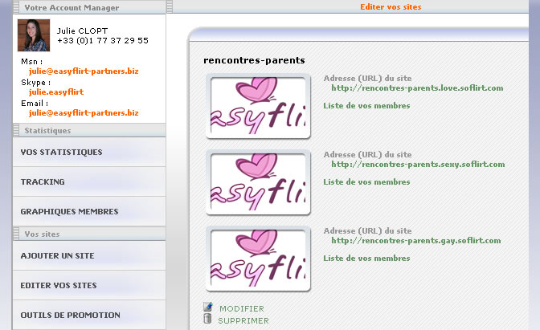Image resolution: width=540 pixels, height=330 pixels.
Task: Click the Vos sites section header text
Action: pyautogui.click(x=42, y=234)
